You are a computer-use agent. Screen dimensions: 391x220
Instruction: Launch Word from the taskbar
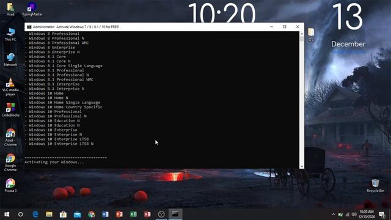[x=105, y=215]
